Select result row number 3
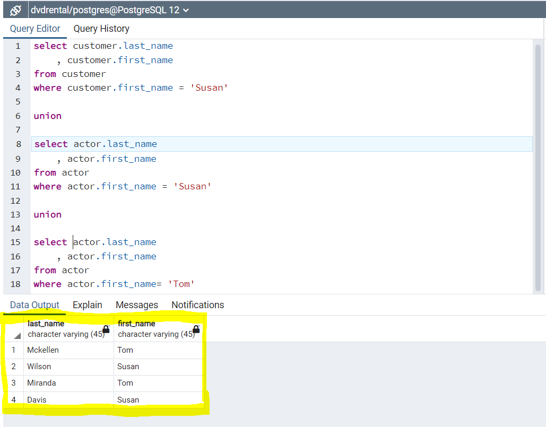The height and width of the screenshot is (427, 546). pyautogui.click(x=14, y=383)
